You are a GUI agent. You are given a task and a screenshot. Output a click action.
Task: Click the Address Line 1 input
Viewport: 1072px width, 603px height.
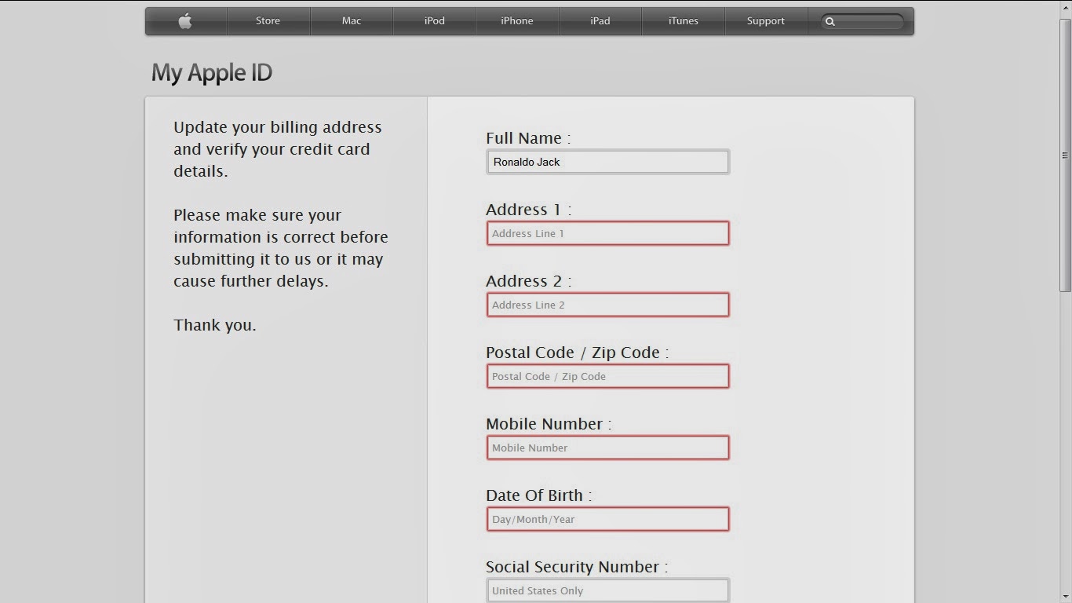(x=607, y=233)
